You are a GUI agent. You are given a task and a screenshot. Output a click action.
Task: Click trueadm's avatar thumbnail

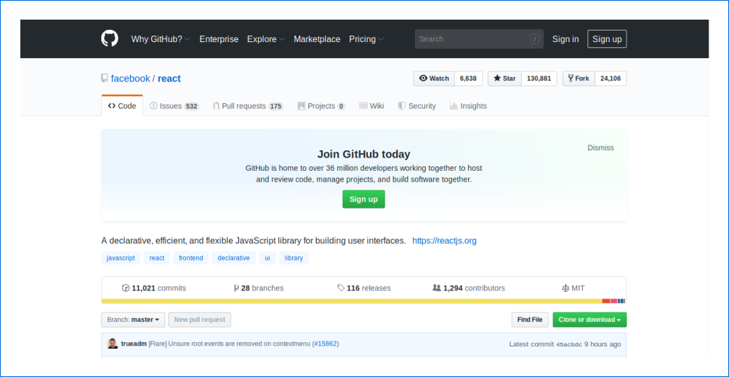[x=113, y=344]
